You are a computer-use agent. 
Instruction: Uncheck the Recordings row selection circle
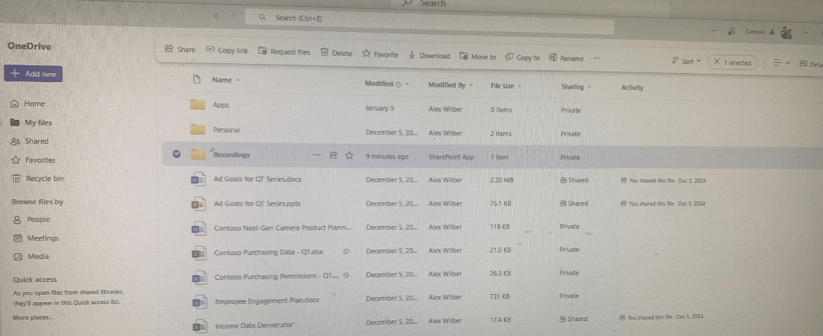pos(176,154)
